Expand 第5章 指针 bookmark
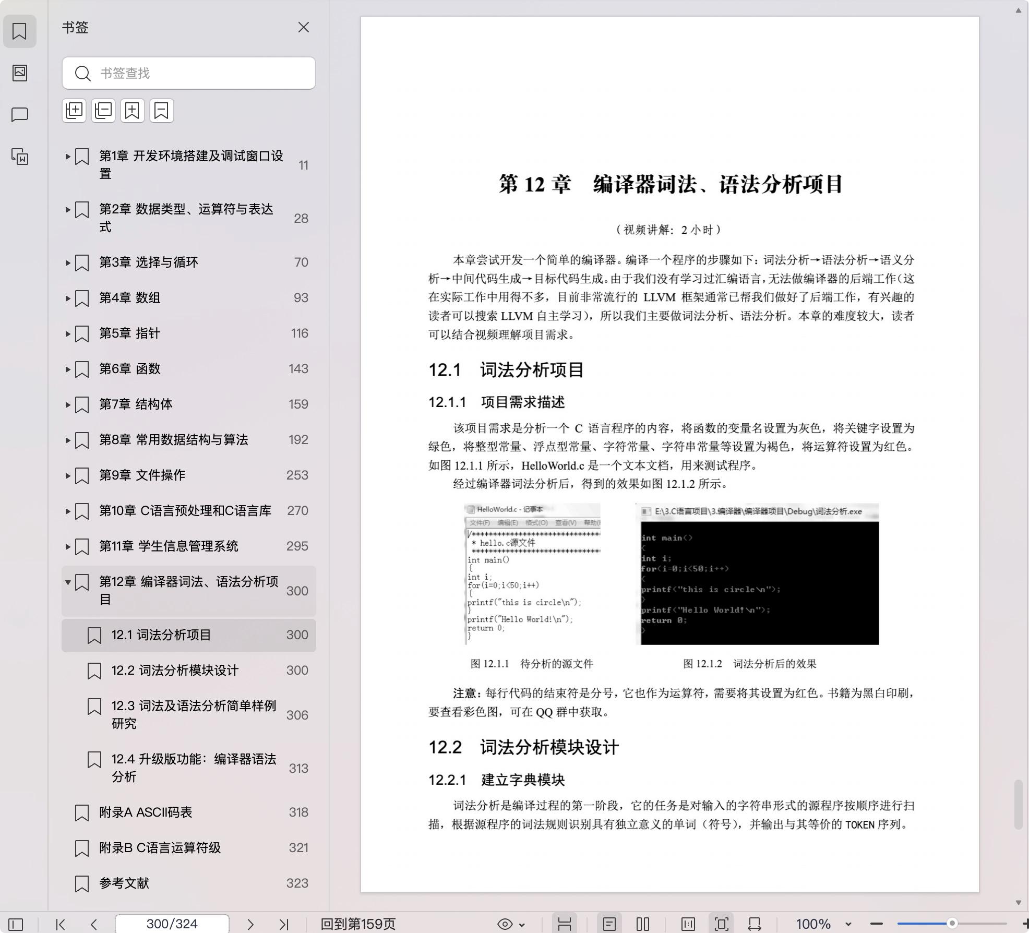Screen dimensions: 1029x933 pyautogui.click(x=67, y=333)
